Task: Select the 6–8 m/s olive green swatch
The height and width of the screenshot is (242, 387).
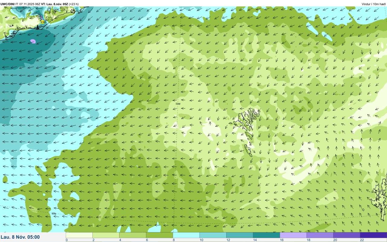Action: point(159,235)
